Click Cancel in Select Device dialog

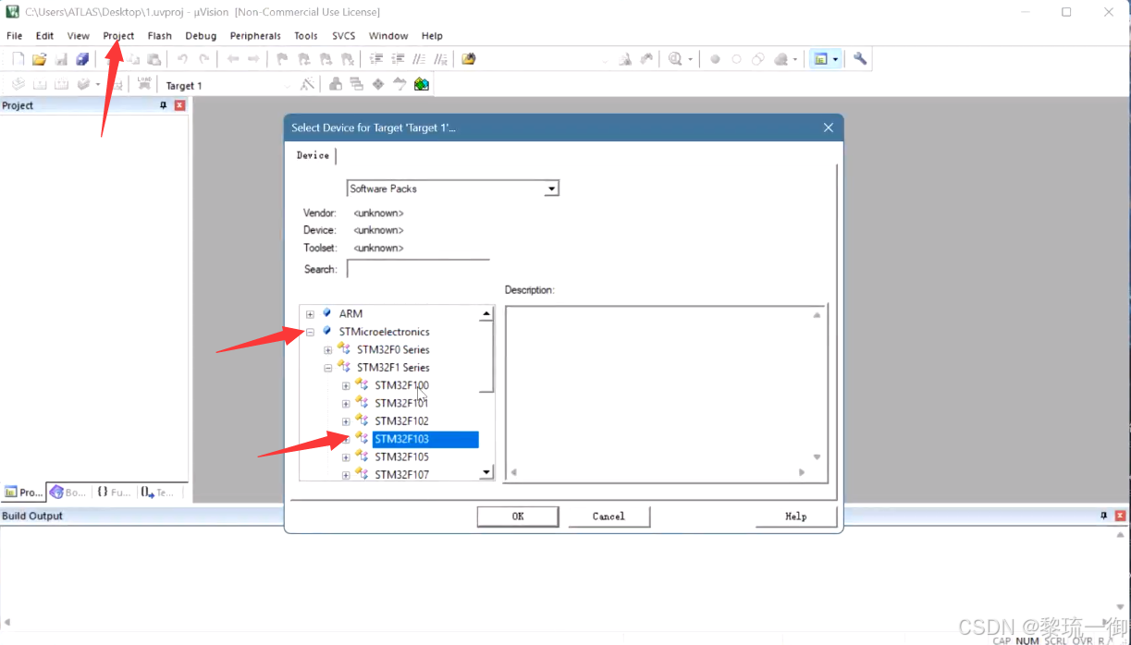pos(609,517)
